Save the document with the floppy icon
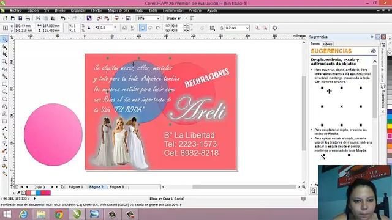The height and width of the screenshot is (220, 392). [20, 18]
